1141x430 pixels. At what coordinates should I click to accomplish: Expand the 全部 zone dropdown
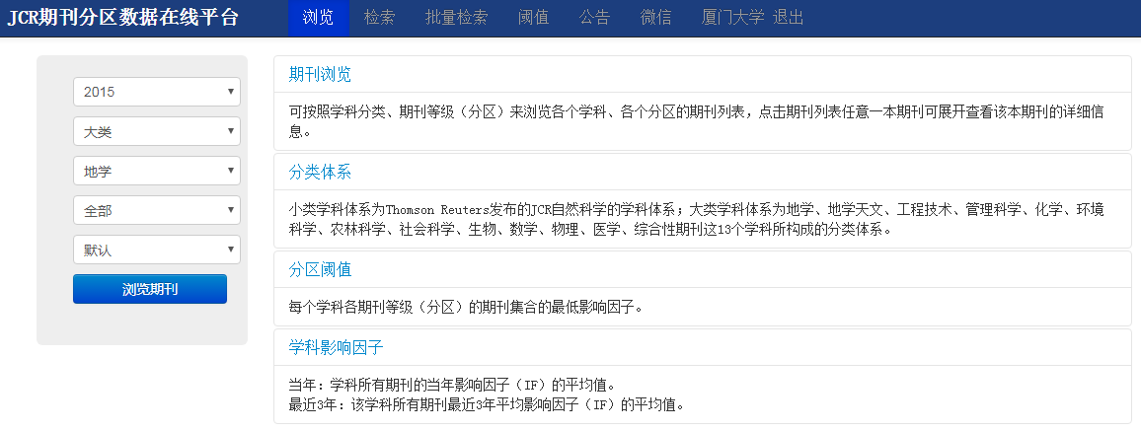click(x=157, y=210)
